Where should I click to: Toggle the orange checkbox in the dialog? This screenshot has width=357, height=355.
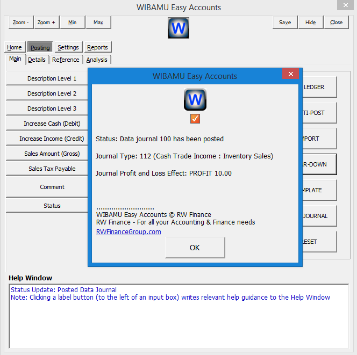(195, 119)
